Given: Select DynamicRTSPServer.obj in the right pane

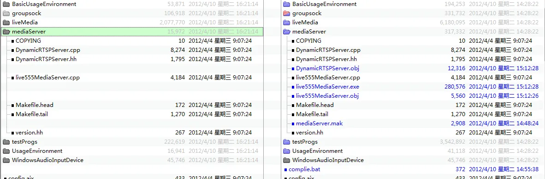Looking at the screenshot, I should (327, 68).
